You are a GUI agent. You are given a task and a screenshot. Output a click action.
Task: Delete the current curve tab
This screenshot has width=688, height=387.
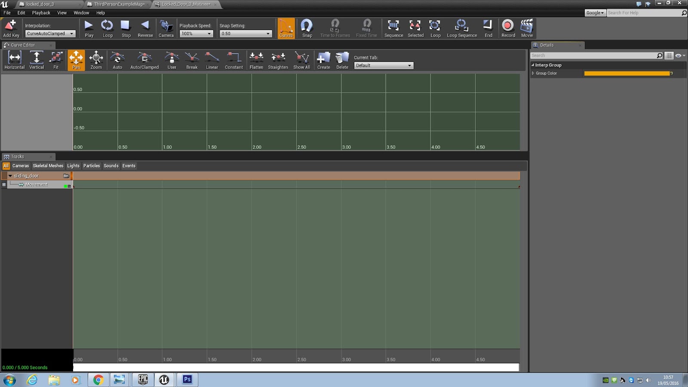[342, 60]
